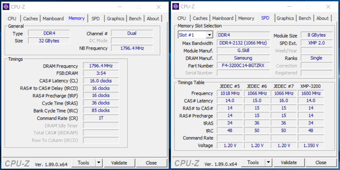Click CPU-Z app icon in left window title bar

tap(6, 7)
